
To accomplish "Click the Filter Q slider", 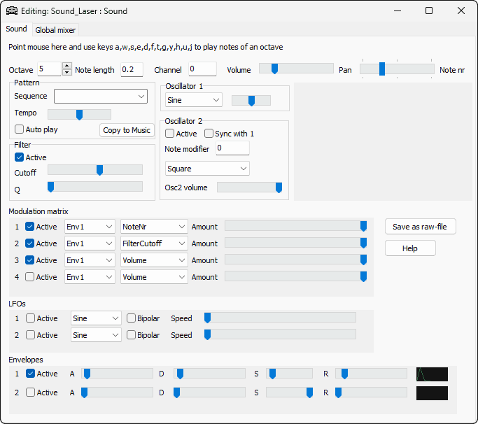I will coord(94,187).
